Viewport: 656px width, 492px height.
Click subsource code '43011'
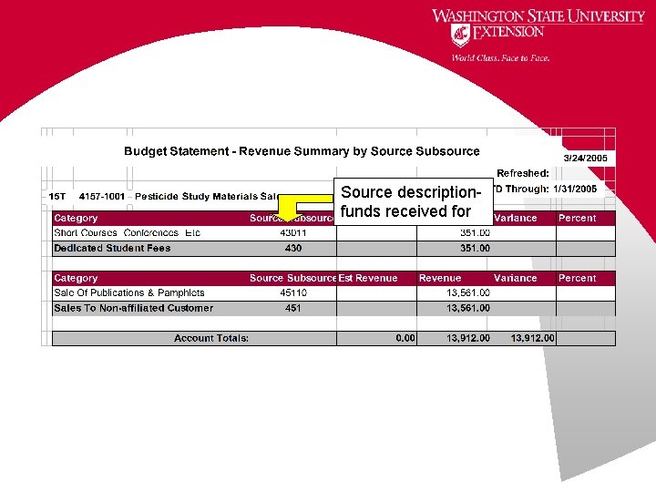click(292, 232)
